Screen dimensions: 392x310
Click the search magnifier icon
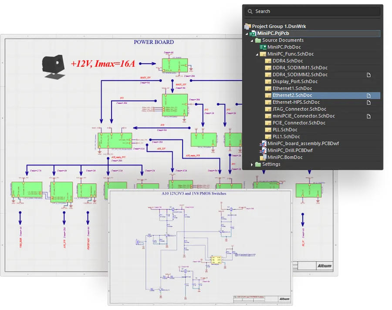250,11
